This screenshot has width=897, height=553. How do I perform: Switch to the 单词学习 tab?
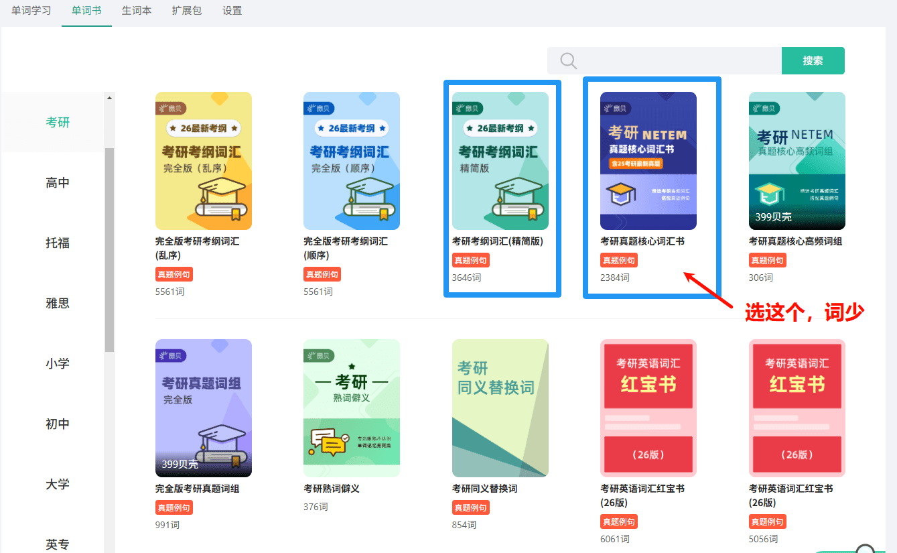(31, 11)
